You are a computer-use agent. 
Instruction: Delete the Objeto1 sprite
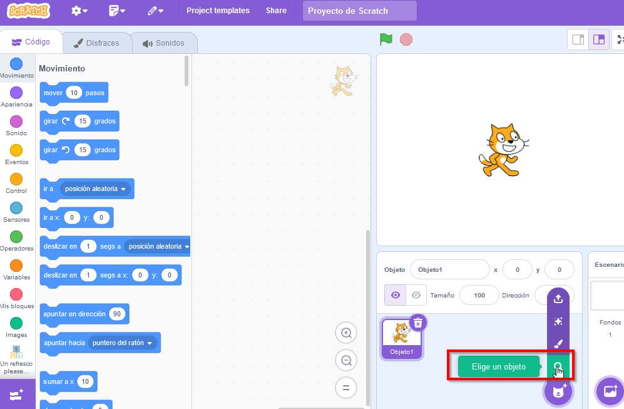coord(418,323)
